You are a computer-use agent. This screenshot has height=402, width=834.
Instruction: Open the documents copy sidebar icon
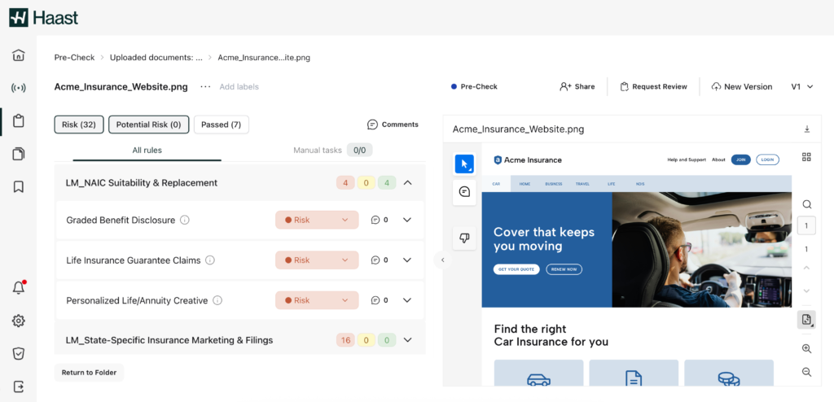pyautogui.click(x=19, y=154)
